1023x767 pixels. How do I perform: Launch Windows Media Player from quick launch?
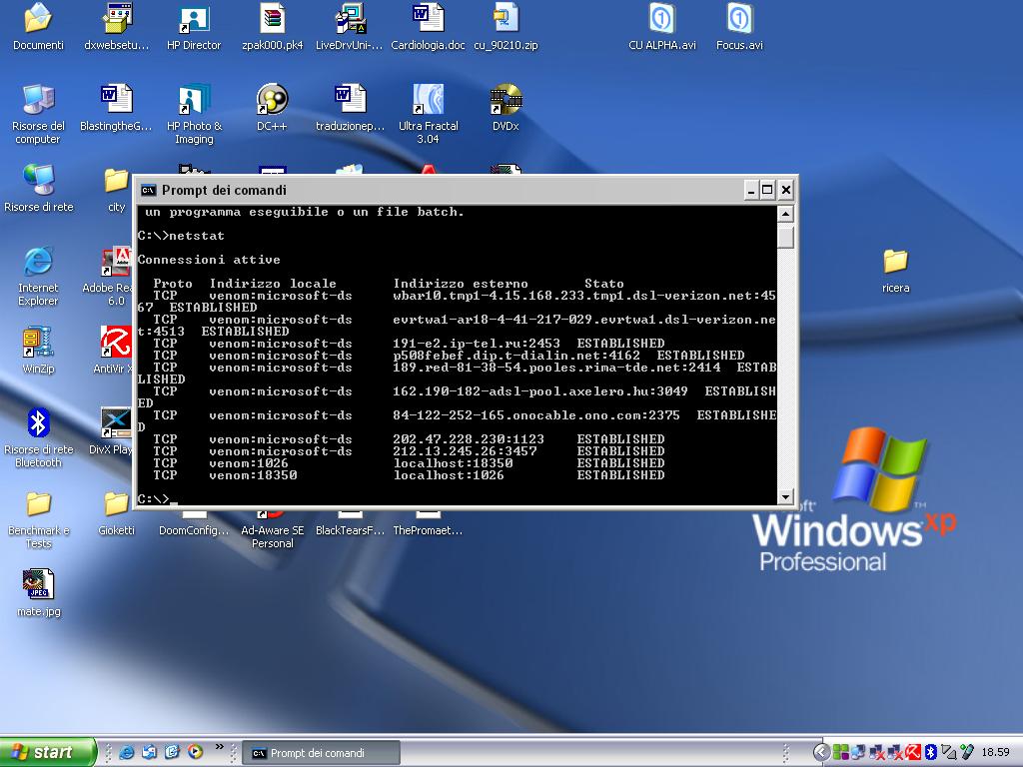pos(195,752)
